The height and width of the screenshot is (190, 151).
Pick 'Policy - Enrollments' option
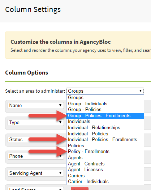(x=105, y=152)
